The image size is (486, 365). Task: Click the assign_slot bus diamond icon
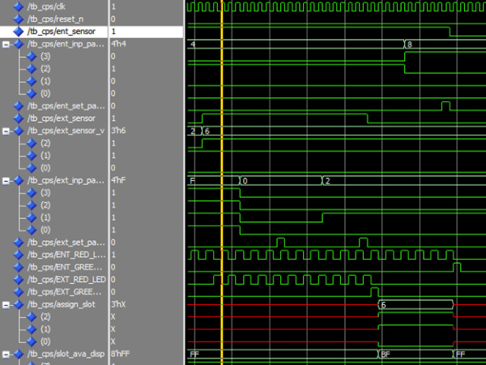(x=19, y=304)
